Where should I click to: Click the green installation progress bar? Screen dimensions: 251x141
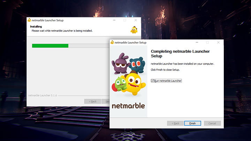pos(50,46)
